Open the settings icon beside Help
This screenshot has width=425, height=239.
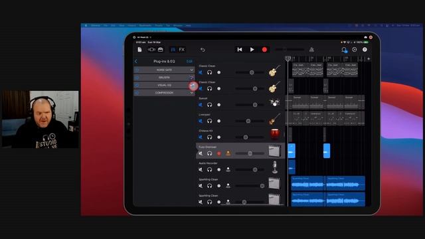click(354, 50)
